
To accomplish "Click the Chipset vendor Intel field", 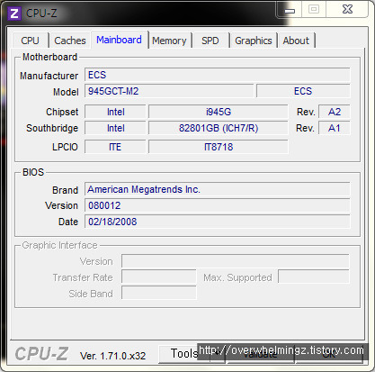I will pos(115,112).
